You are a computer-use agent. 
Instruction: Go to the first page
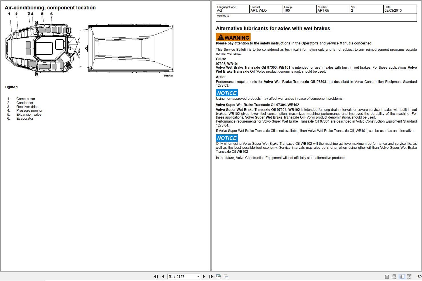(x=156, y=276)
